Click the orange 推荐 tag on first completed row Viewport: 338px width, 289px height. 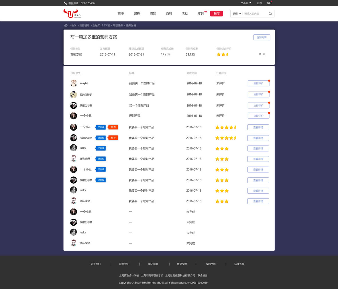click(x=113, y=127)
